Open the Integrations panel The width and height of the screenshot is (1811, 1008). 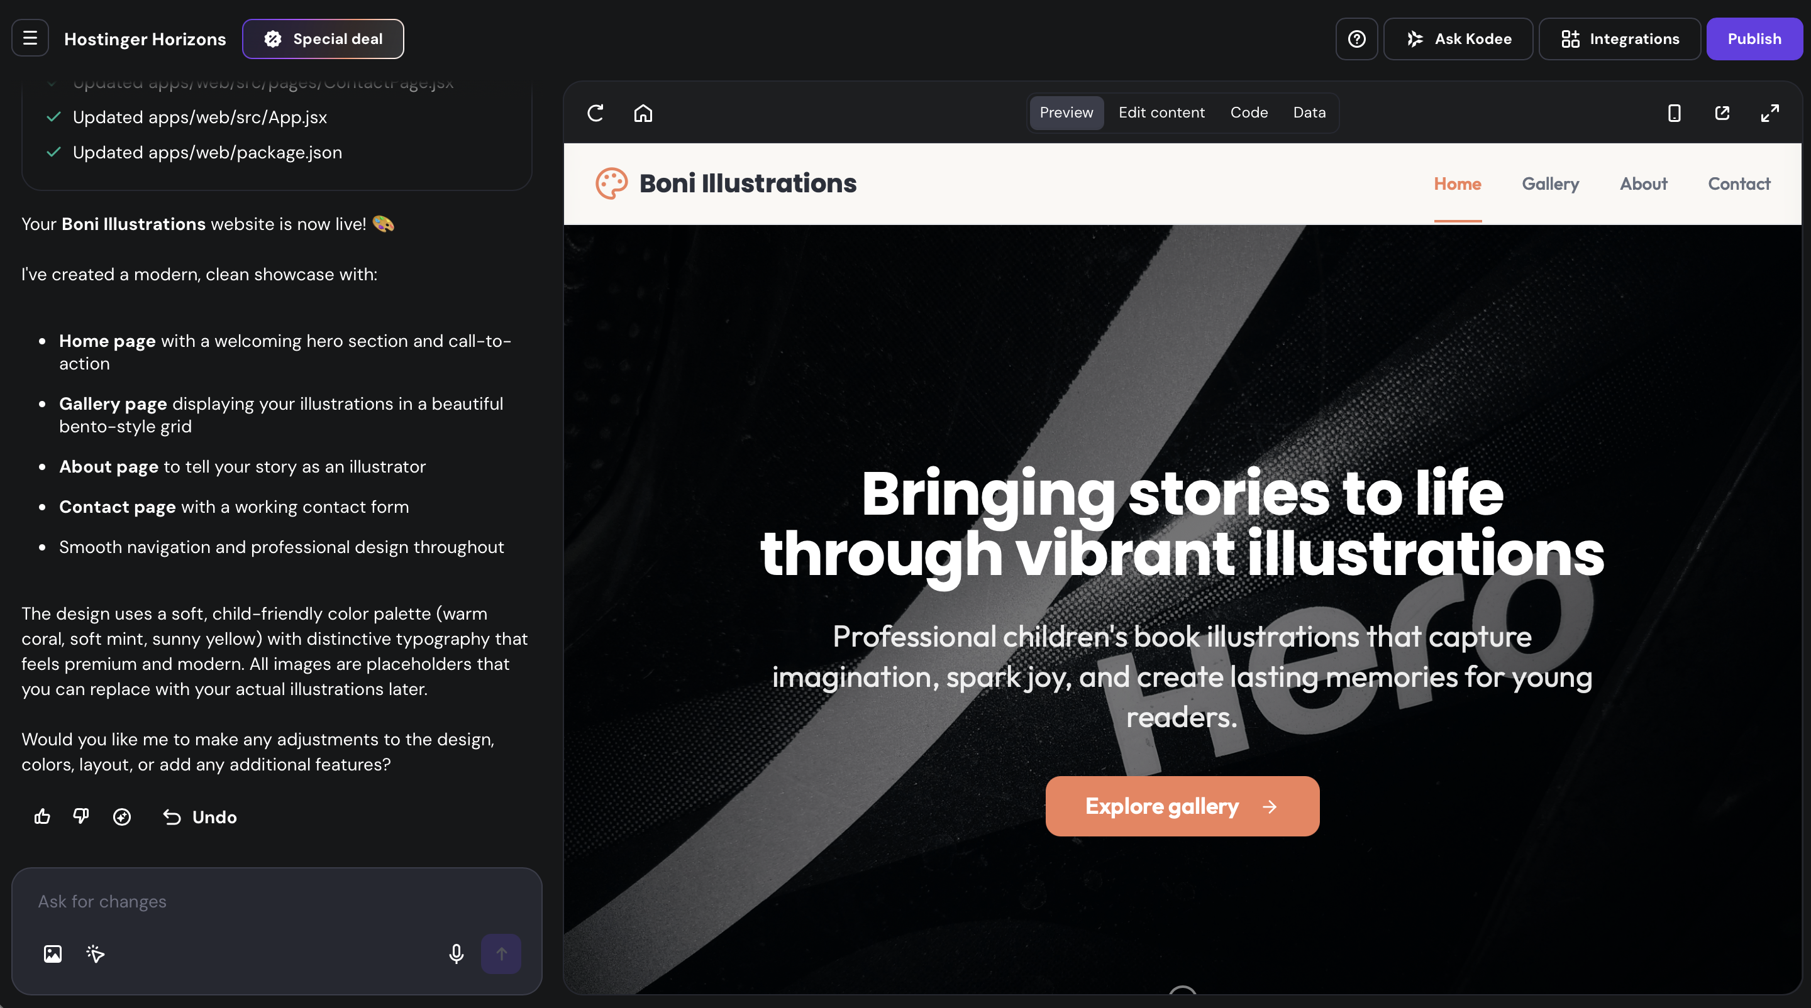pos(1620,38)
